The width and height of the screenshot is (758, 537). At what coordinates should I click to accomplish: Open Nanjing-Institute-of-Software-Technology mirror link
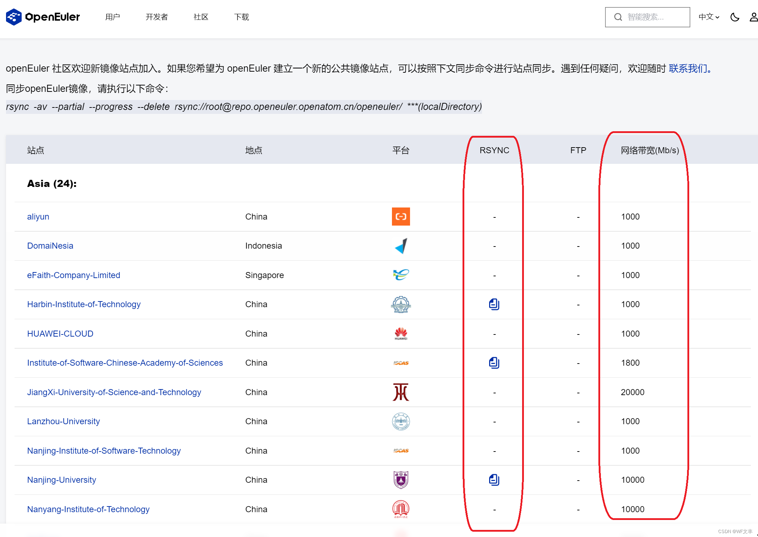click(x=104, y=451)
